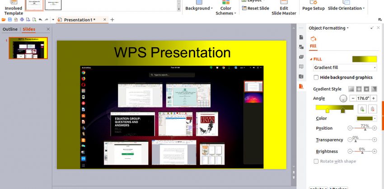Click the WPS Presentation title text
Screen dimensions: 384x189
click(172, 52)
